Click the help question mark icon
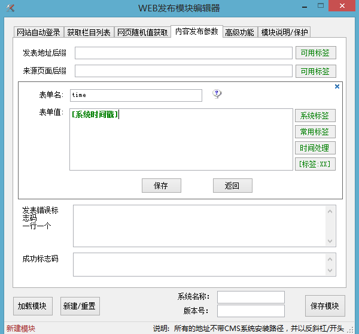Image resolution: width=359 pixels, height=334 pixels. click(x=217, y=94)
